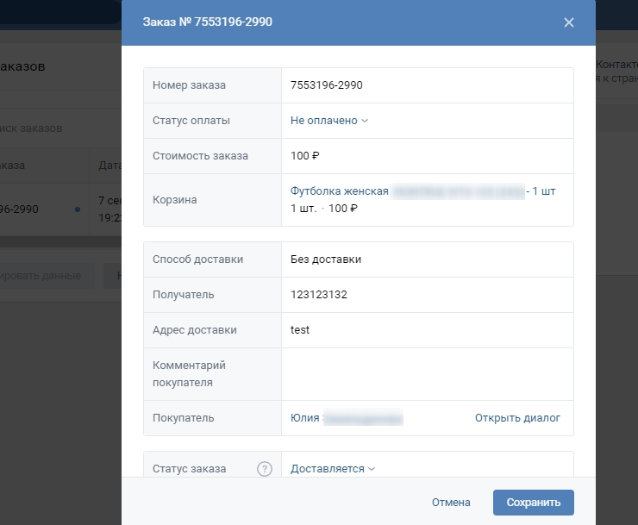Viewport: 638px width, 525px height.
Task: Click the Получатель field containing 123123132
Action: click(427, 295)
